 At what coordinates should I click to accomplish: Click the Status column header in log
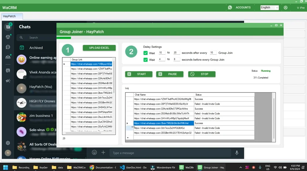(224, 94)
